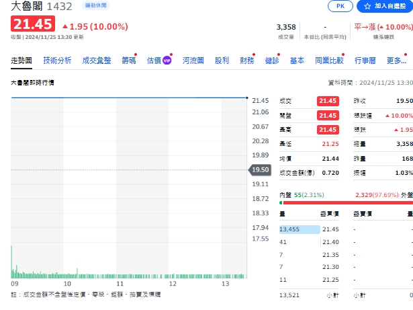
Task: Switch to the 健診 tab
Action: 272,61
